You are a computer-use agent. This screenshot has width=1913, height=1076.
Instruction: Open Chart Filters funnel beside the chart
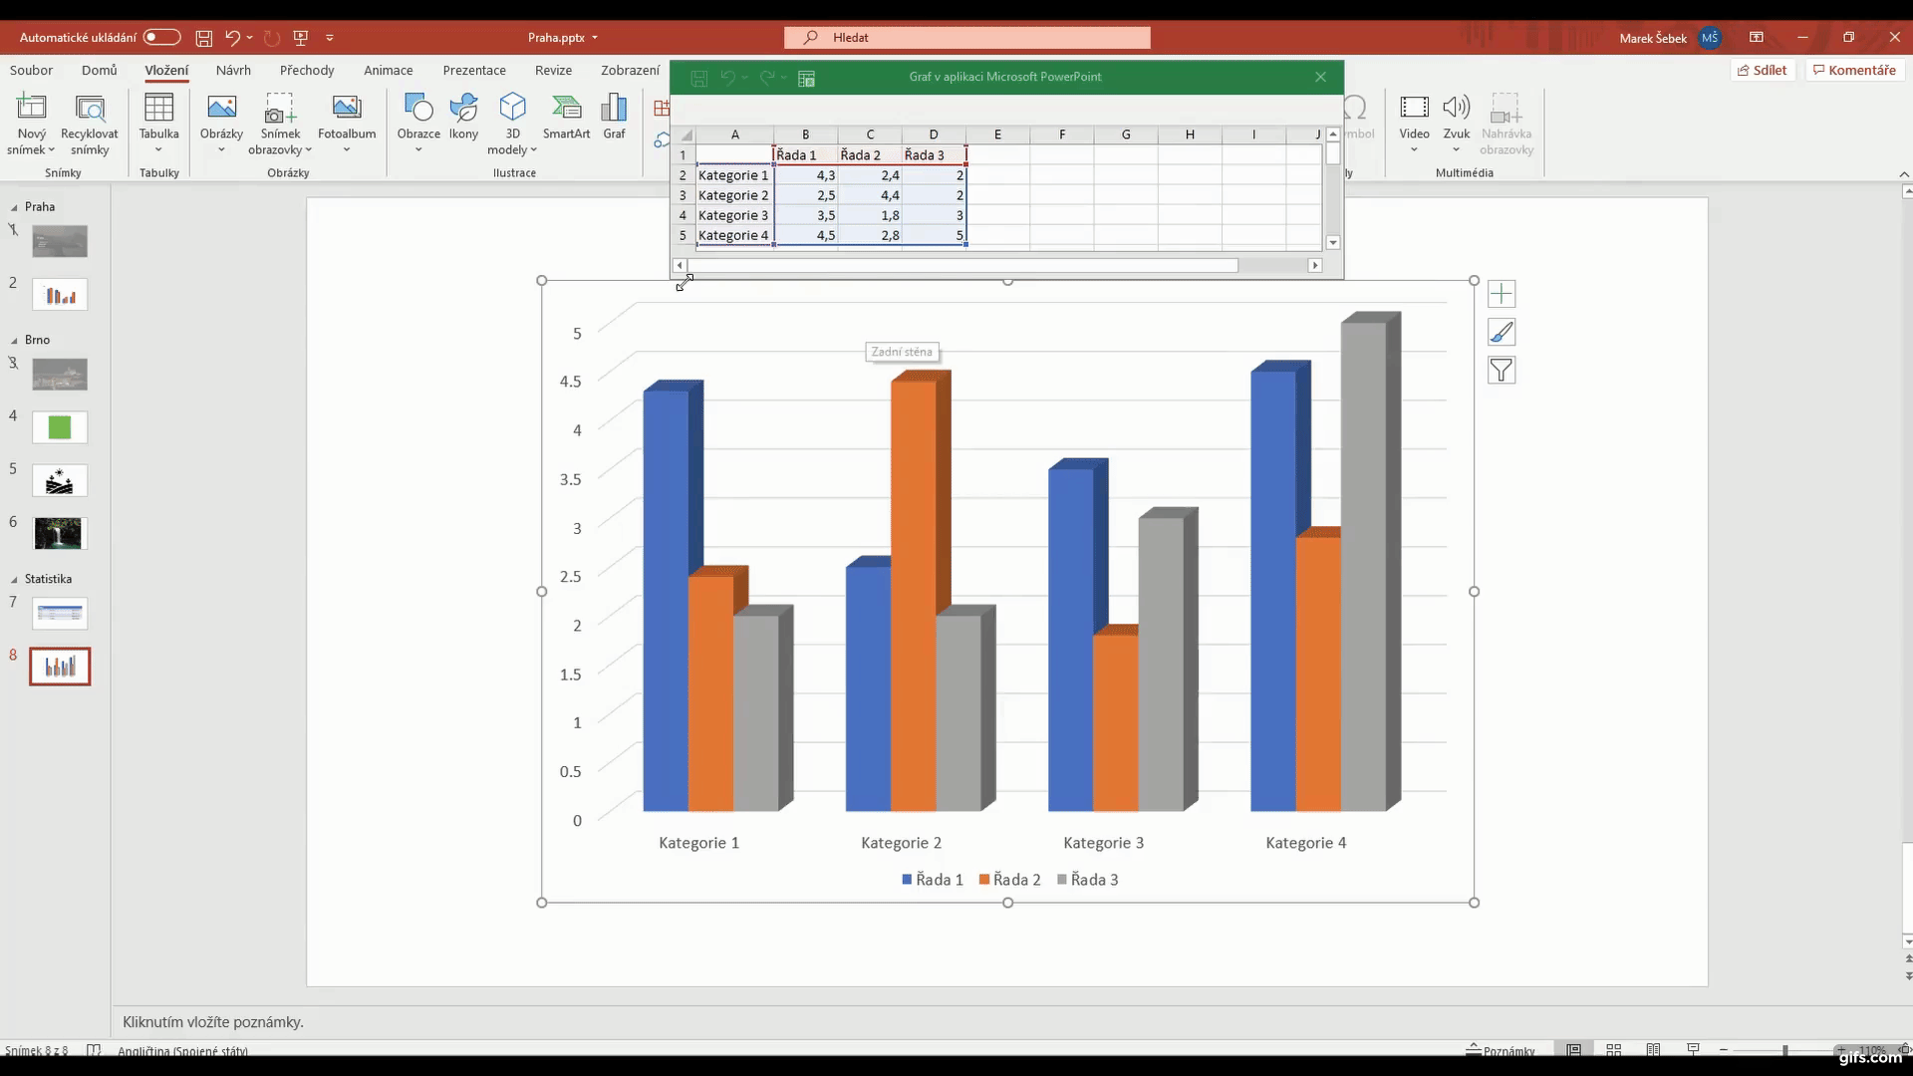click(x=1503, y=370)
